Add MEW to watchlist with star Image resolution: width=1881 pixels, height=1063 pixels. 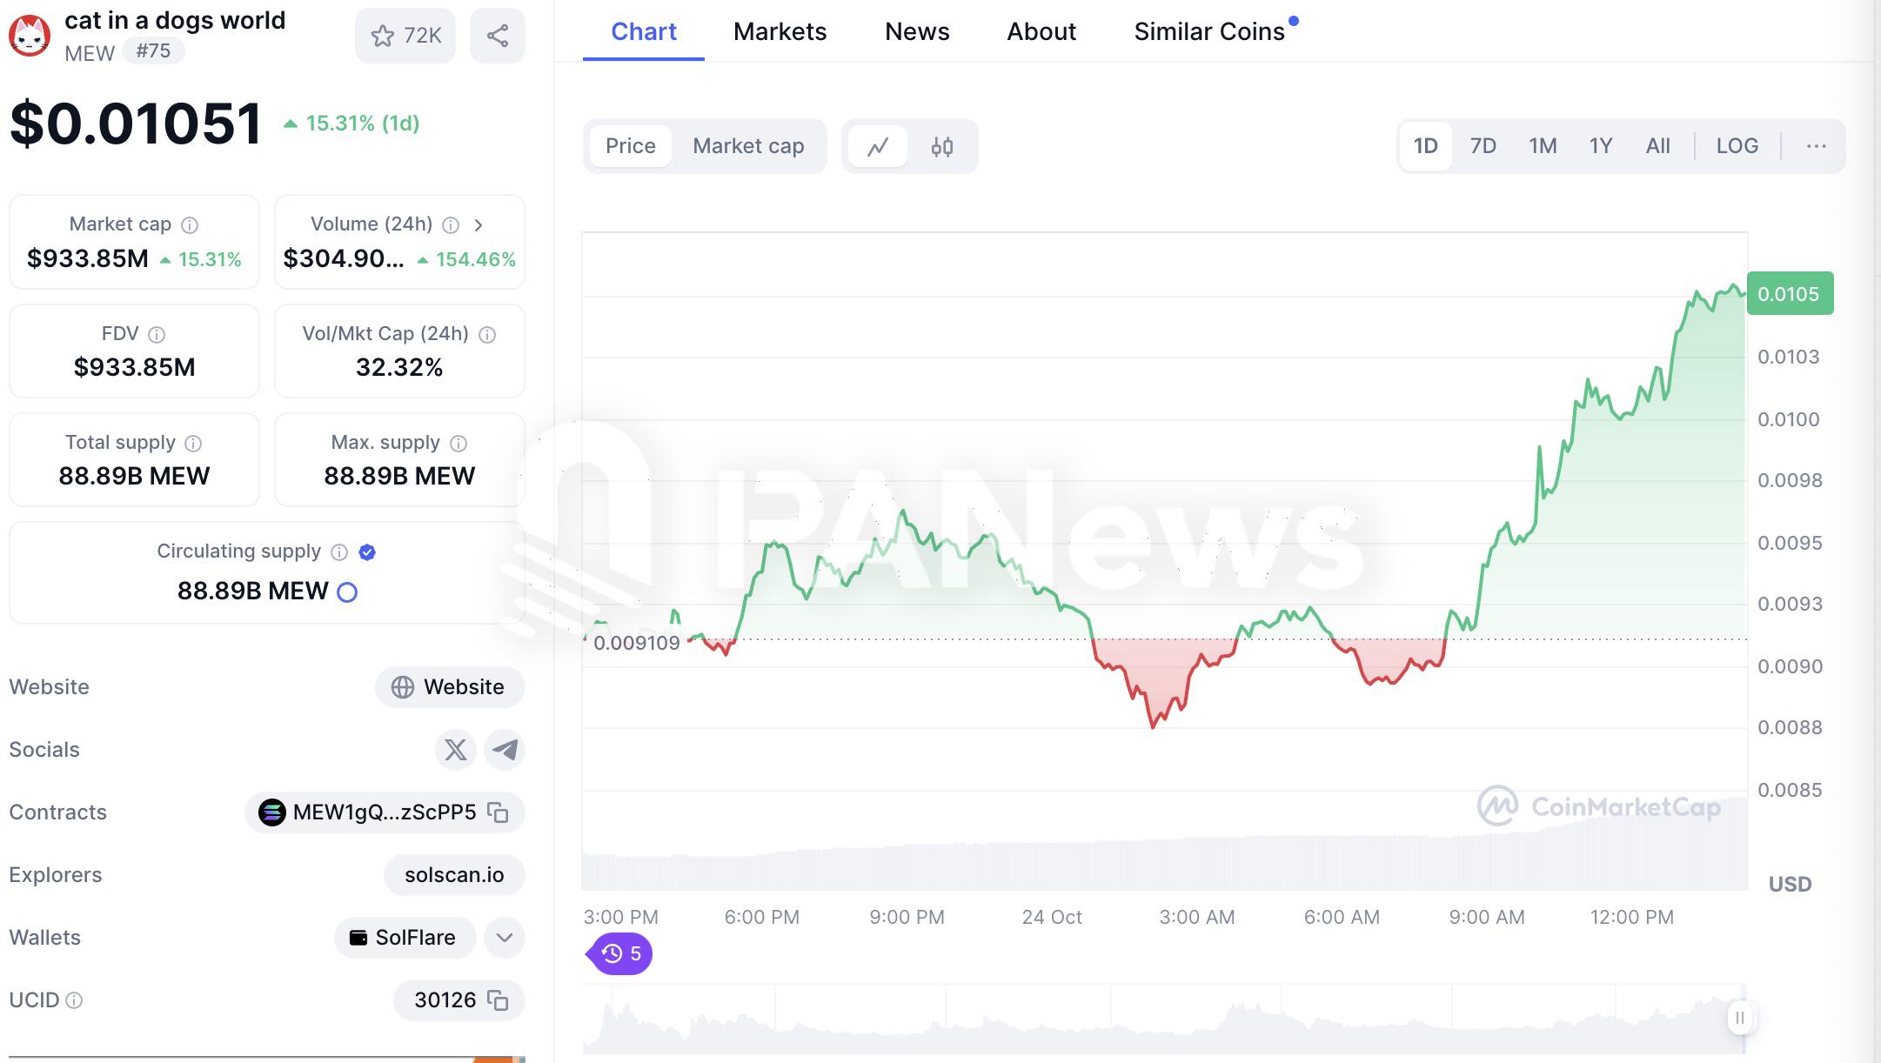[405, 36]
